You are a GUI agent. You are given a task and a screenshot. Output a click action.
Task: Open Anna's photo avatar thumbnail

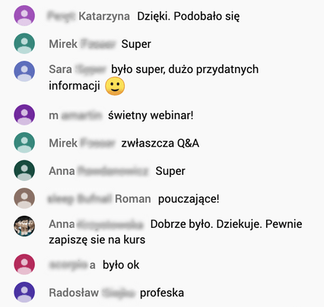[x=24, y=226]
